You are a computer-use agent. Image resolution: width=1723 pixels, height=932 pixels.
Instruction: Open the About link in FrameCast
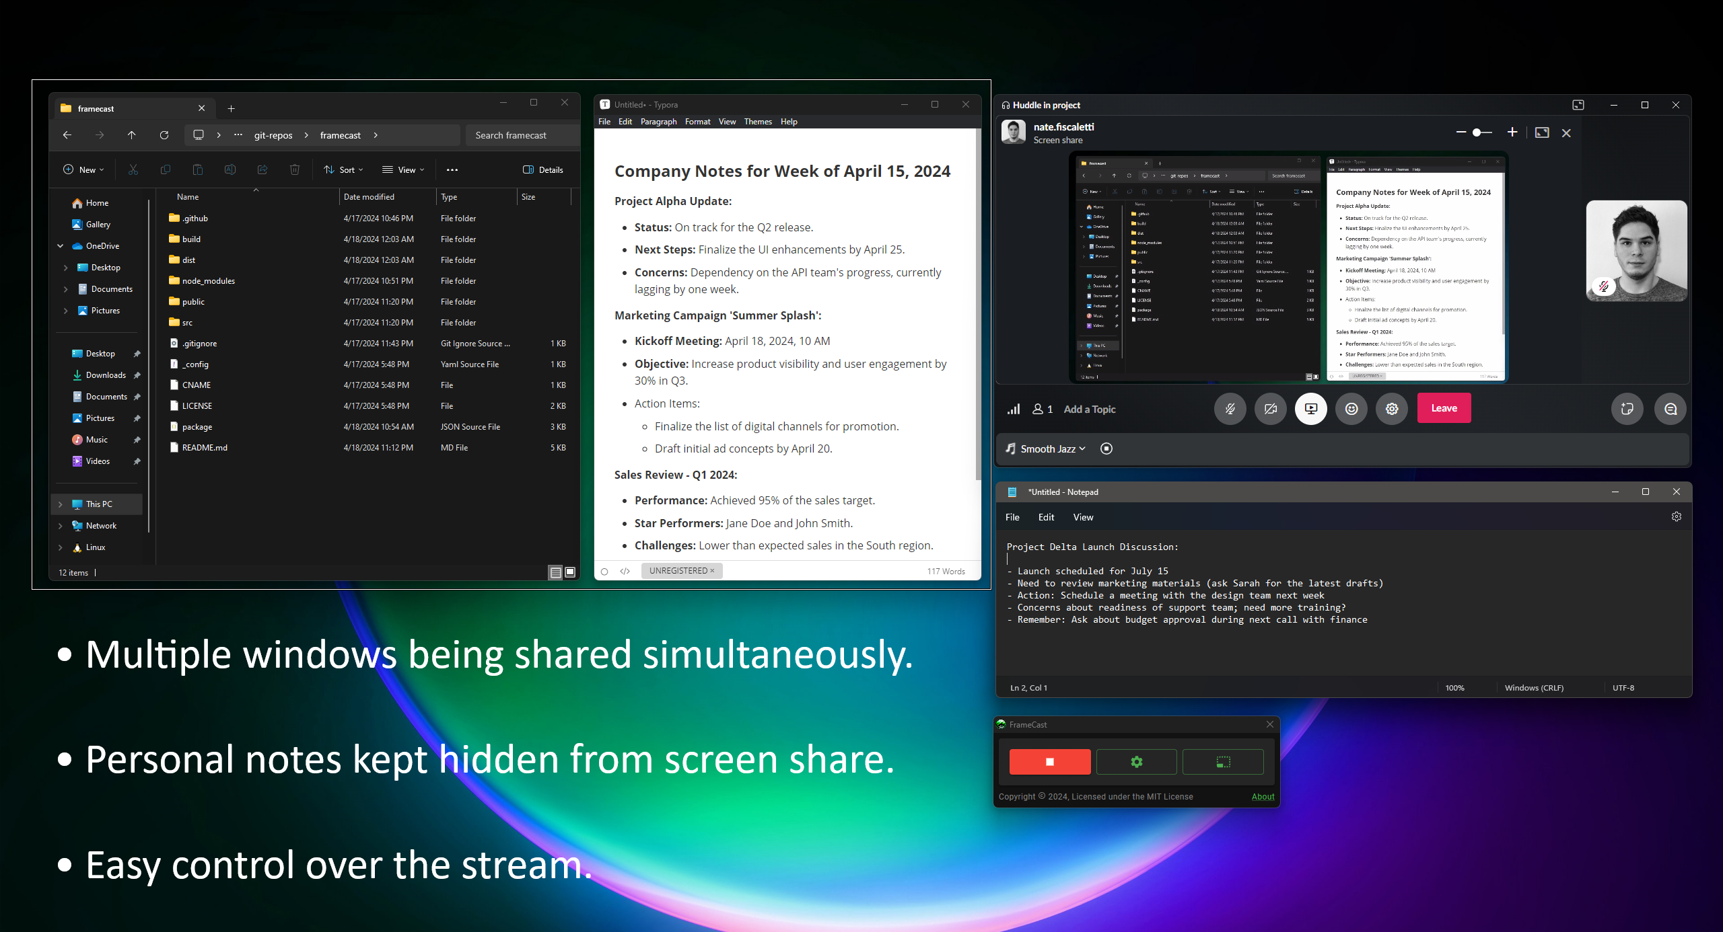1263,796
